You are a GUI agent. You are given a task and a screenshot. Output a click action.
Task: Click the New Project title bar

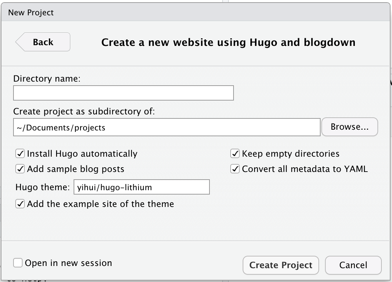31,12
